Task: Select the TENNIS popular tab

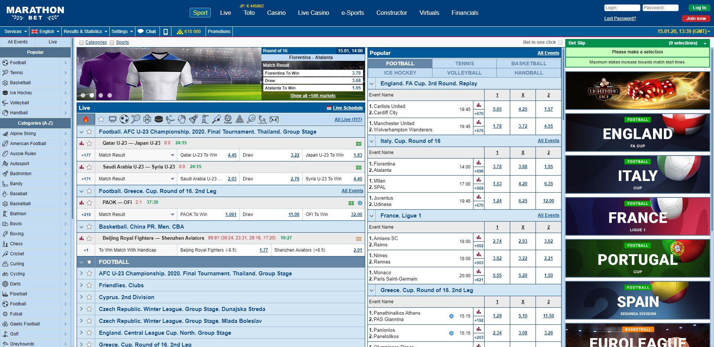Action: click(x=464, y=63)
